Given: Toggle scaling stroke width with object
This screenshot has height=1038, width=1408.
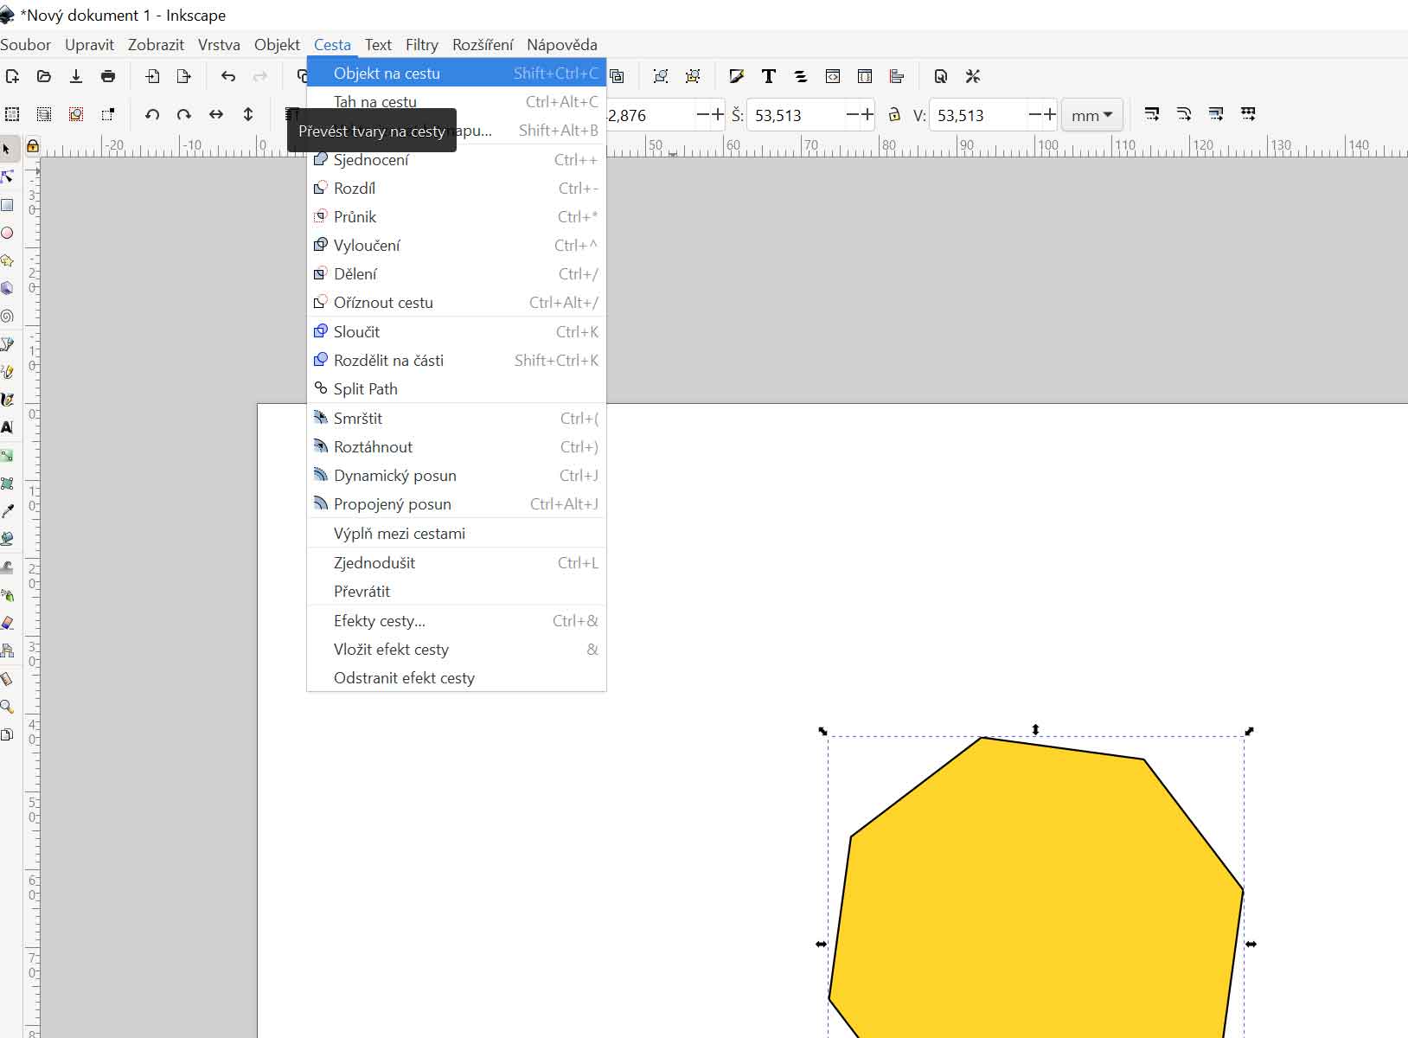Looking at the screenshot, I should [x=1151, y=114].
